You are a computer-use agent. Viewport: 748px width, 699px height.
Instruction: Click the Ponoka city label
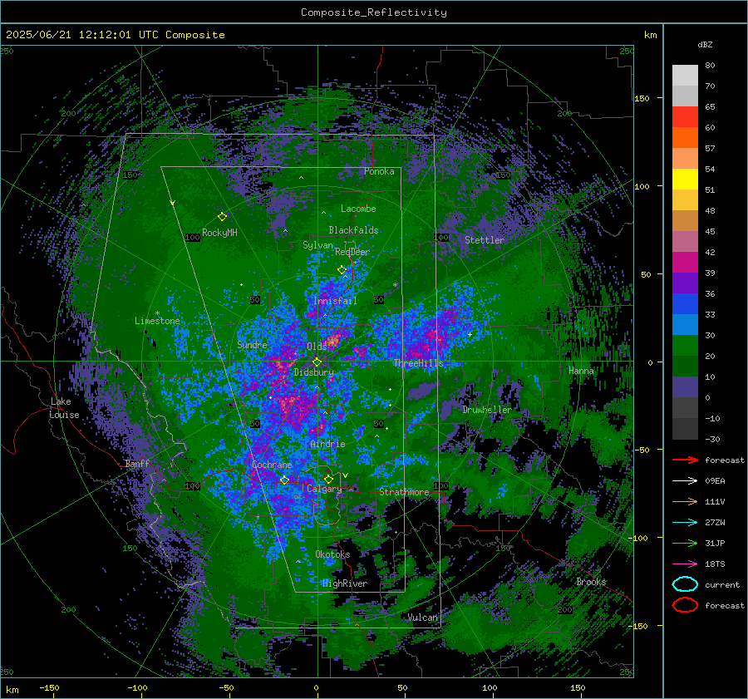tap(379, 171)
